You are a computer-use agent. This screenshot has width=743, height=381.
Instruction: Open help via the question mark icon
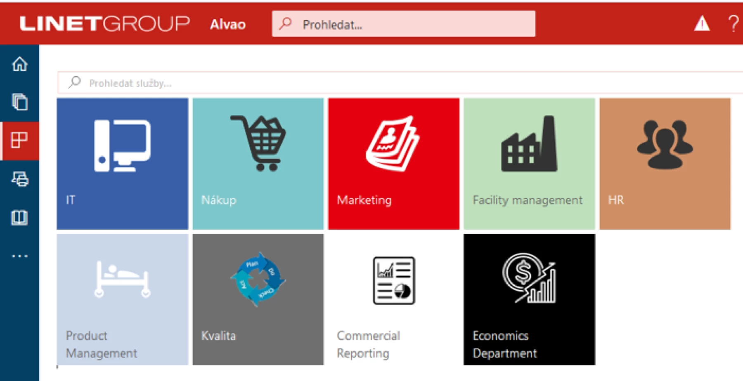(x=733, y=24)
